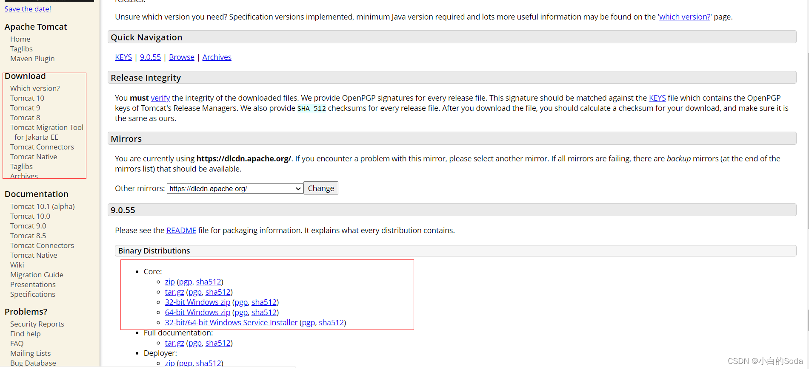Open sha512 for Windows Service Installer
The image size is (809, 369).
click(331, 323)
